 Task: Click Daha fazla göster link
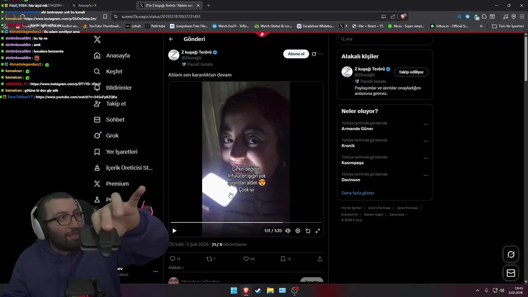(358, 193)
